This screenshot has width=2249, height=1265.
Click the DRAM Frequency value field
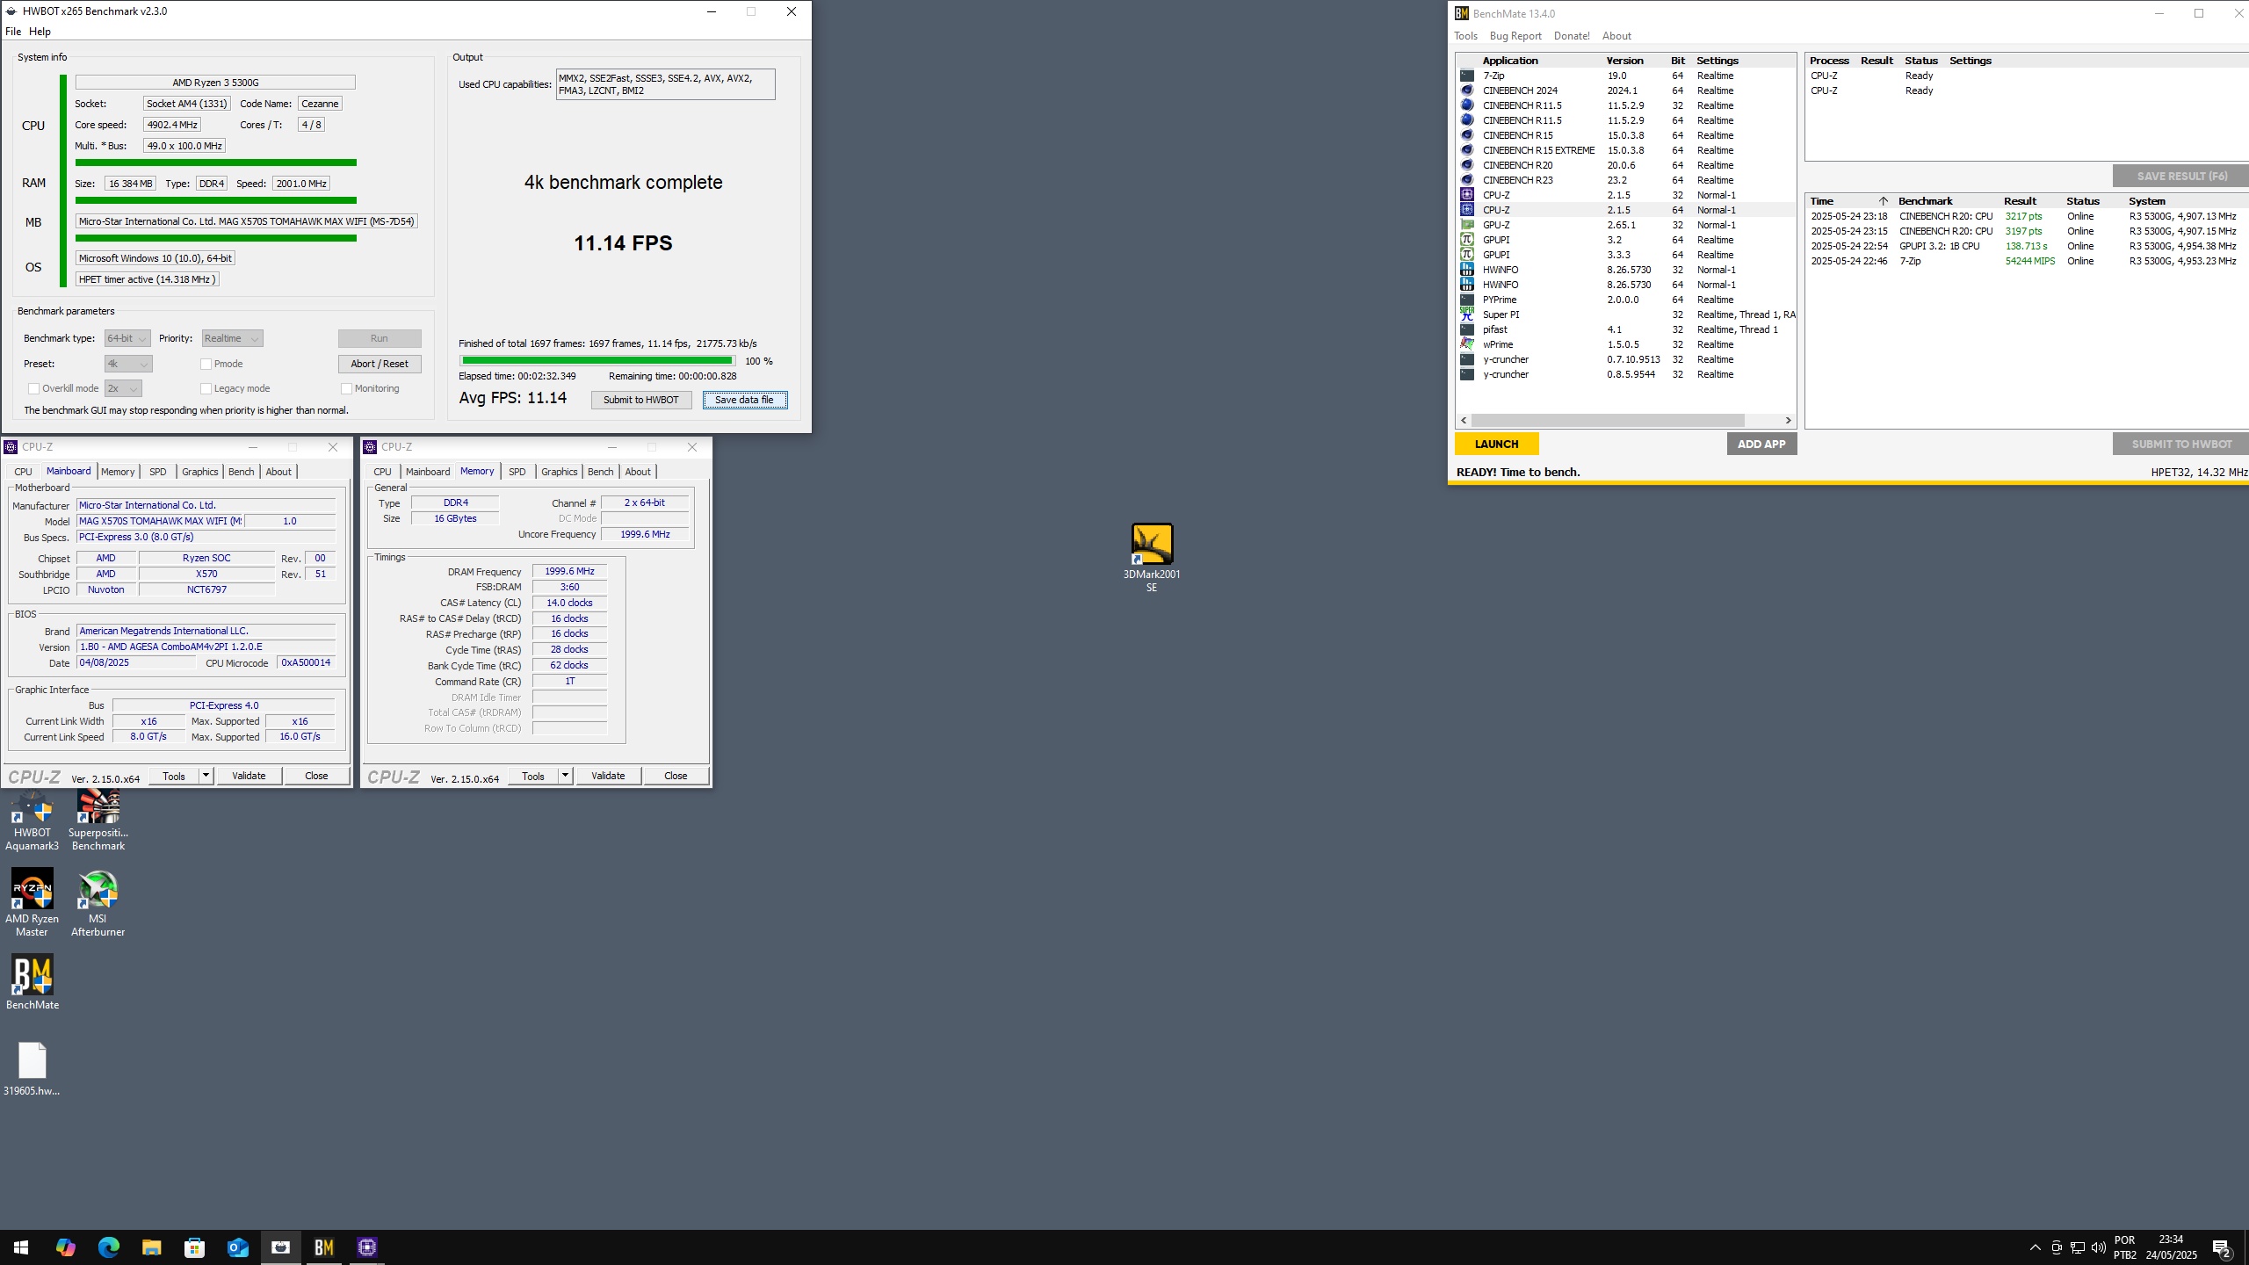pyautogui.click(x=569, y=571)
